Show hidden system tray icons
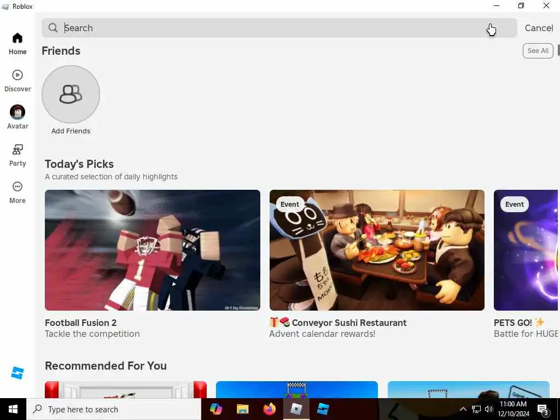The width and height of the screenshot is (560, 420). (x=463, y=409)
